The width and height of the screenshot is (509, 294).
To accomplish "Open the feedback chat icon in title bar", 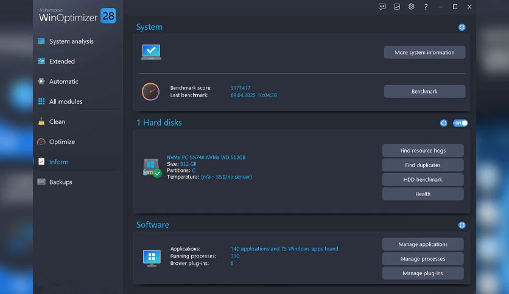I will click(x=382, y=7).
